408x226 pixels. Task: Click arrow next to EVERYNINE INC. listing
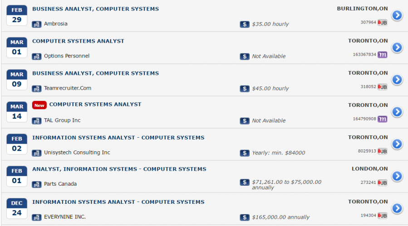tap(397, 208)
